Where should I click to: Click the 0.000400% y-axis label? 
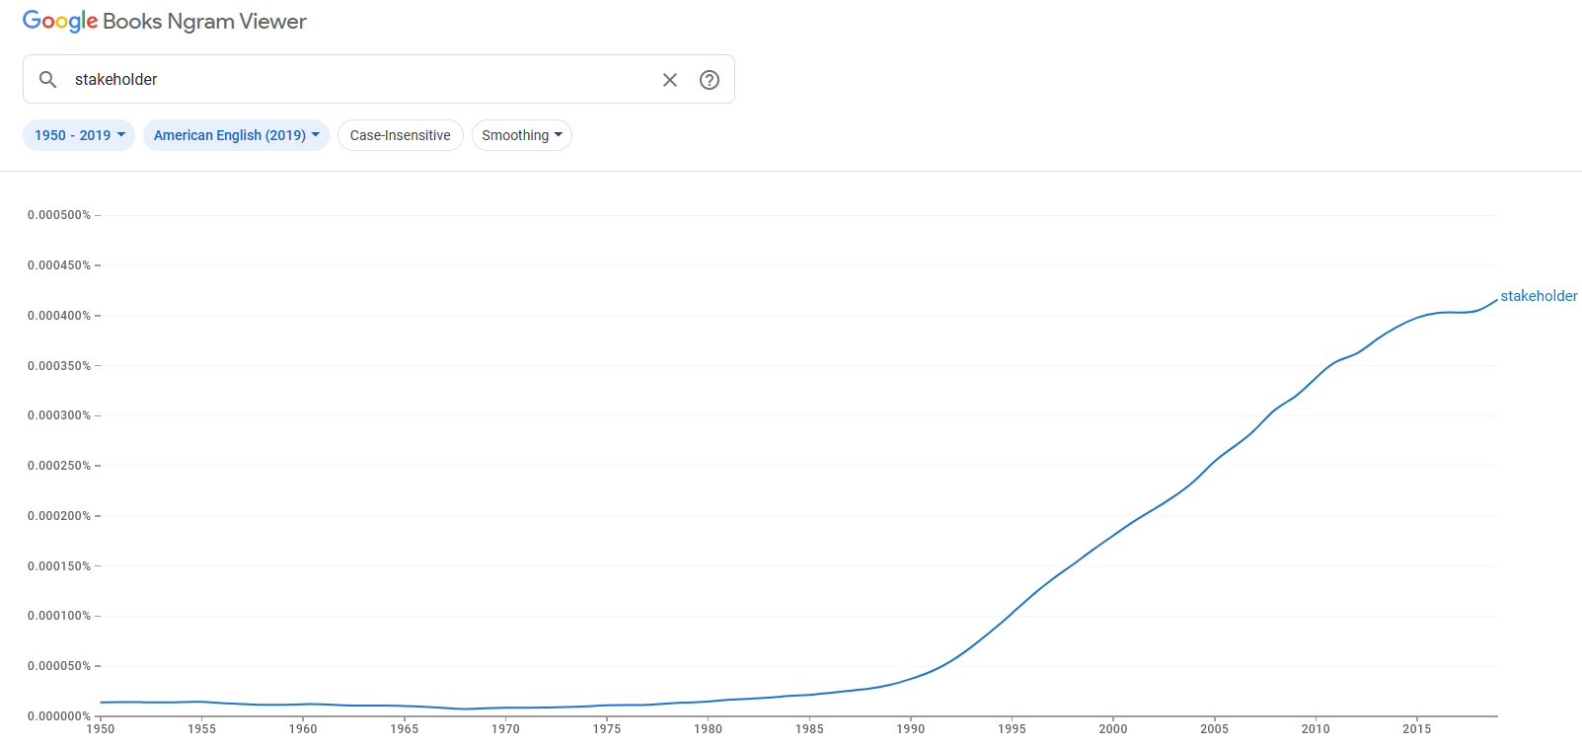click(x=59, y=316)
